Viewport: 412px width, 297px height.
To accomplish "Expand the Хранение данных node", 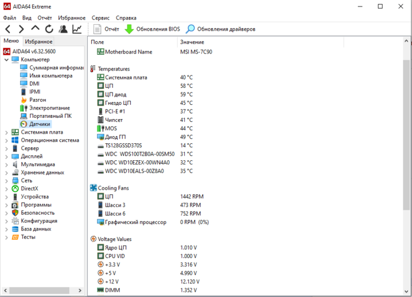I will (6, 173).
